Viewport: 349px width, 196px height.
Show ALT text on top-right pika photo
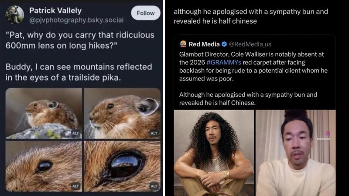(154, 133)
